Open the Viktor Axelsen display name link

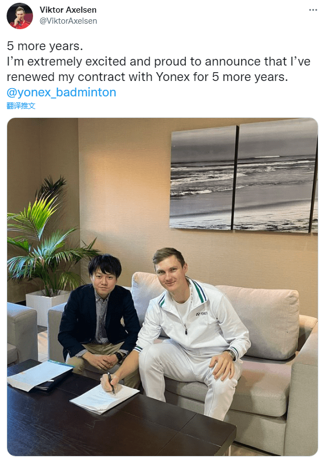click(x=68, y=10)
